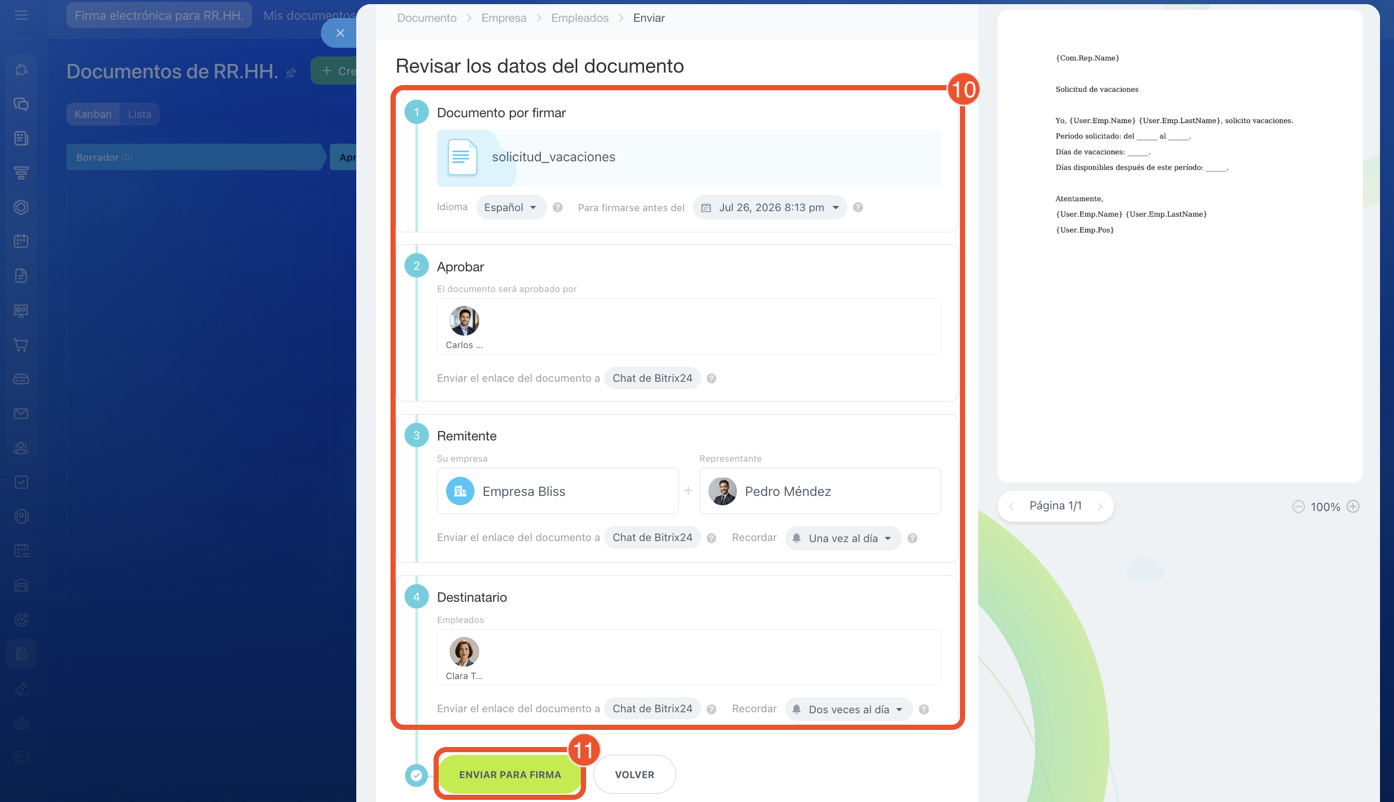Open mail envelope icon in left sidebar
1394x802 pixels.
(x=21, y=413)
